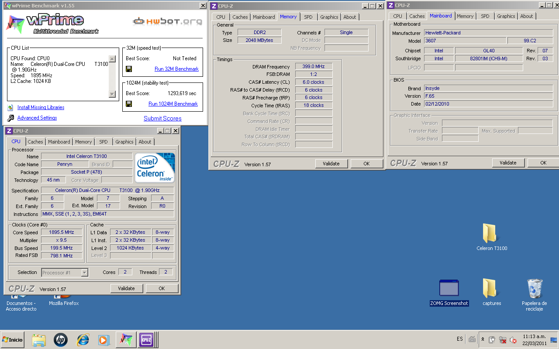Viewport: 559px width, 349px height.
Task: Switch to SPD tab in CPU window
Action: 104,142
